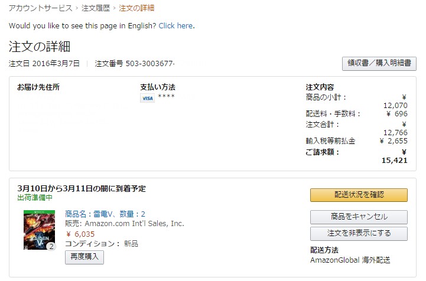Viewport: 426px width, 281px height.
Task: Click the 'Click here' English link
Action: (x=175, y=26)
